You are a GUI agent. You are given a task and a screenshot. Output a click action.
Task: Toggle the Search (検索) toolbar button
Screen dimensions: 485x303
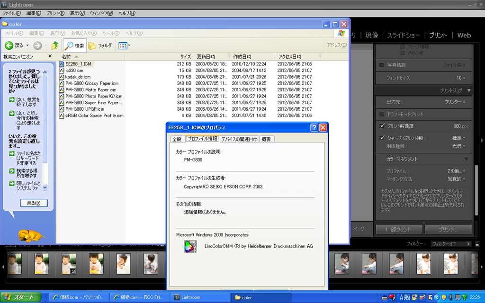(74, 45)
